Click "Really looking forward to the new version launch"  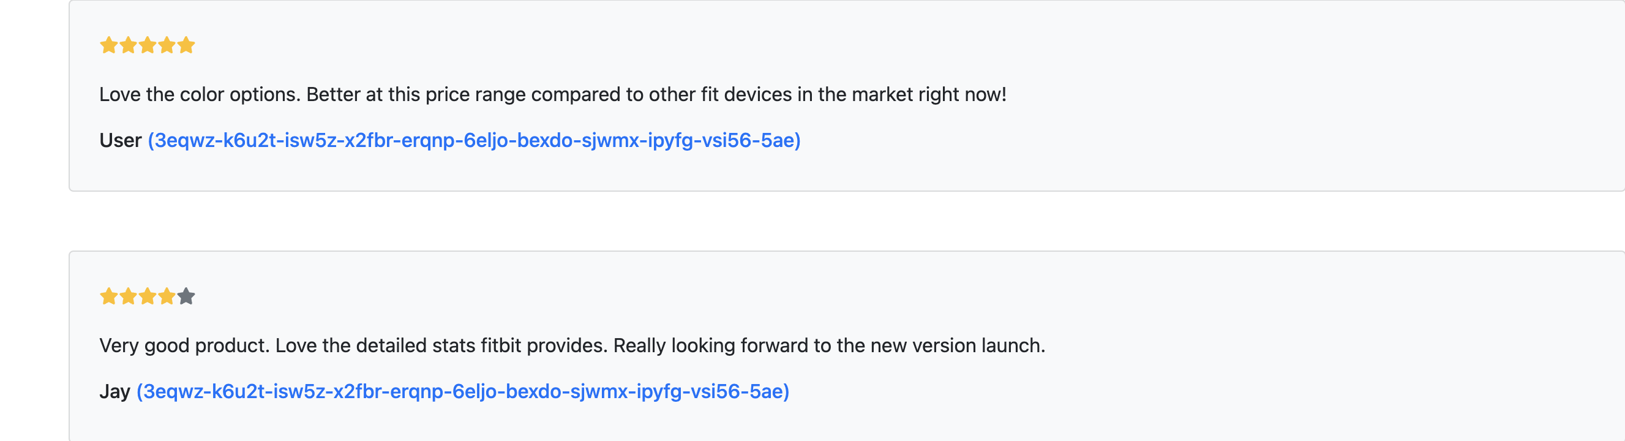pos(828,345)
